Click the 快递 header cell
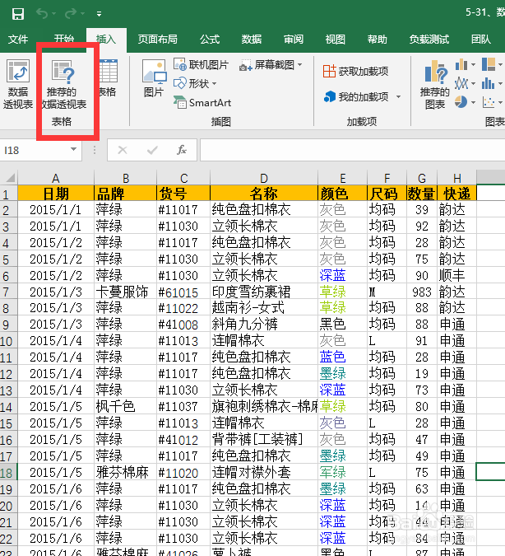Viewport: 505px width, 556px height. tap(456, 194)
